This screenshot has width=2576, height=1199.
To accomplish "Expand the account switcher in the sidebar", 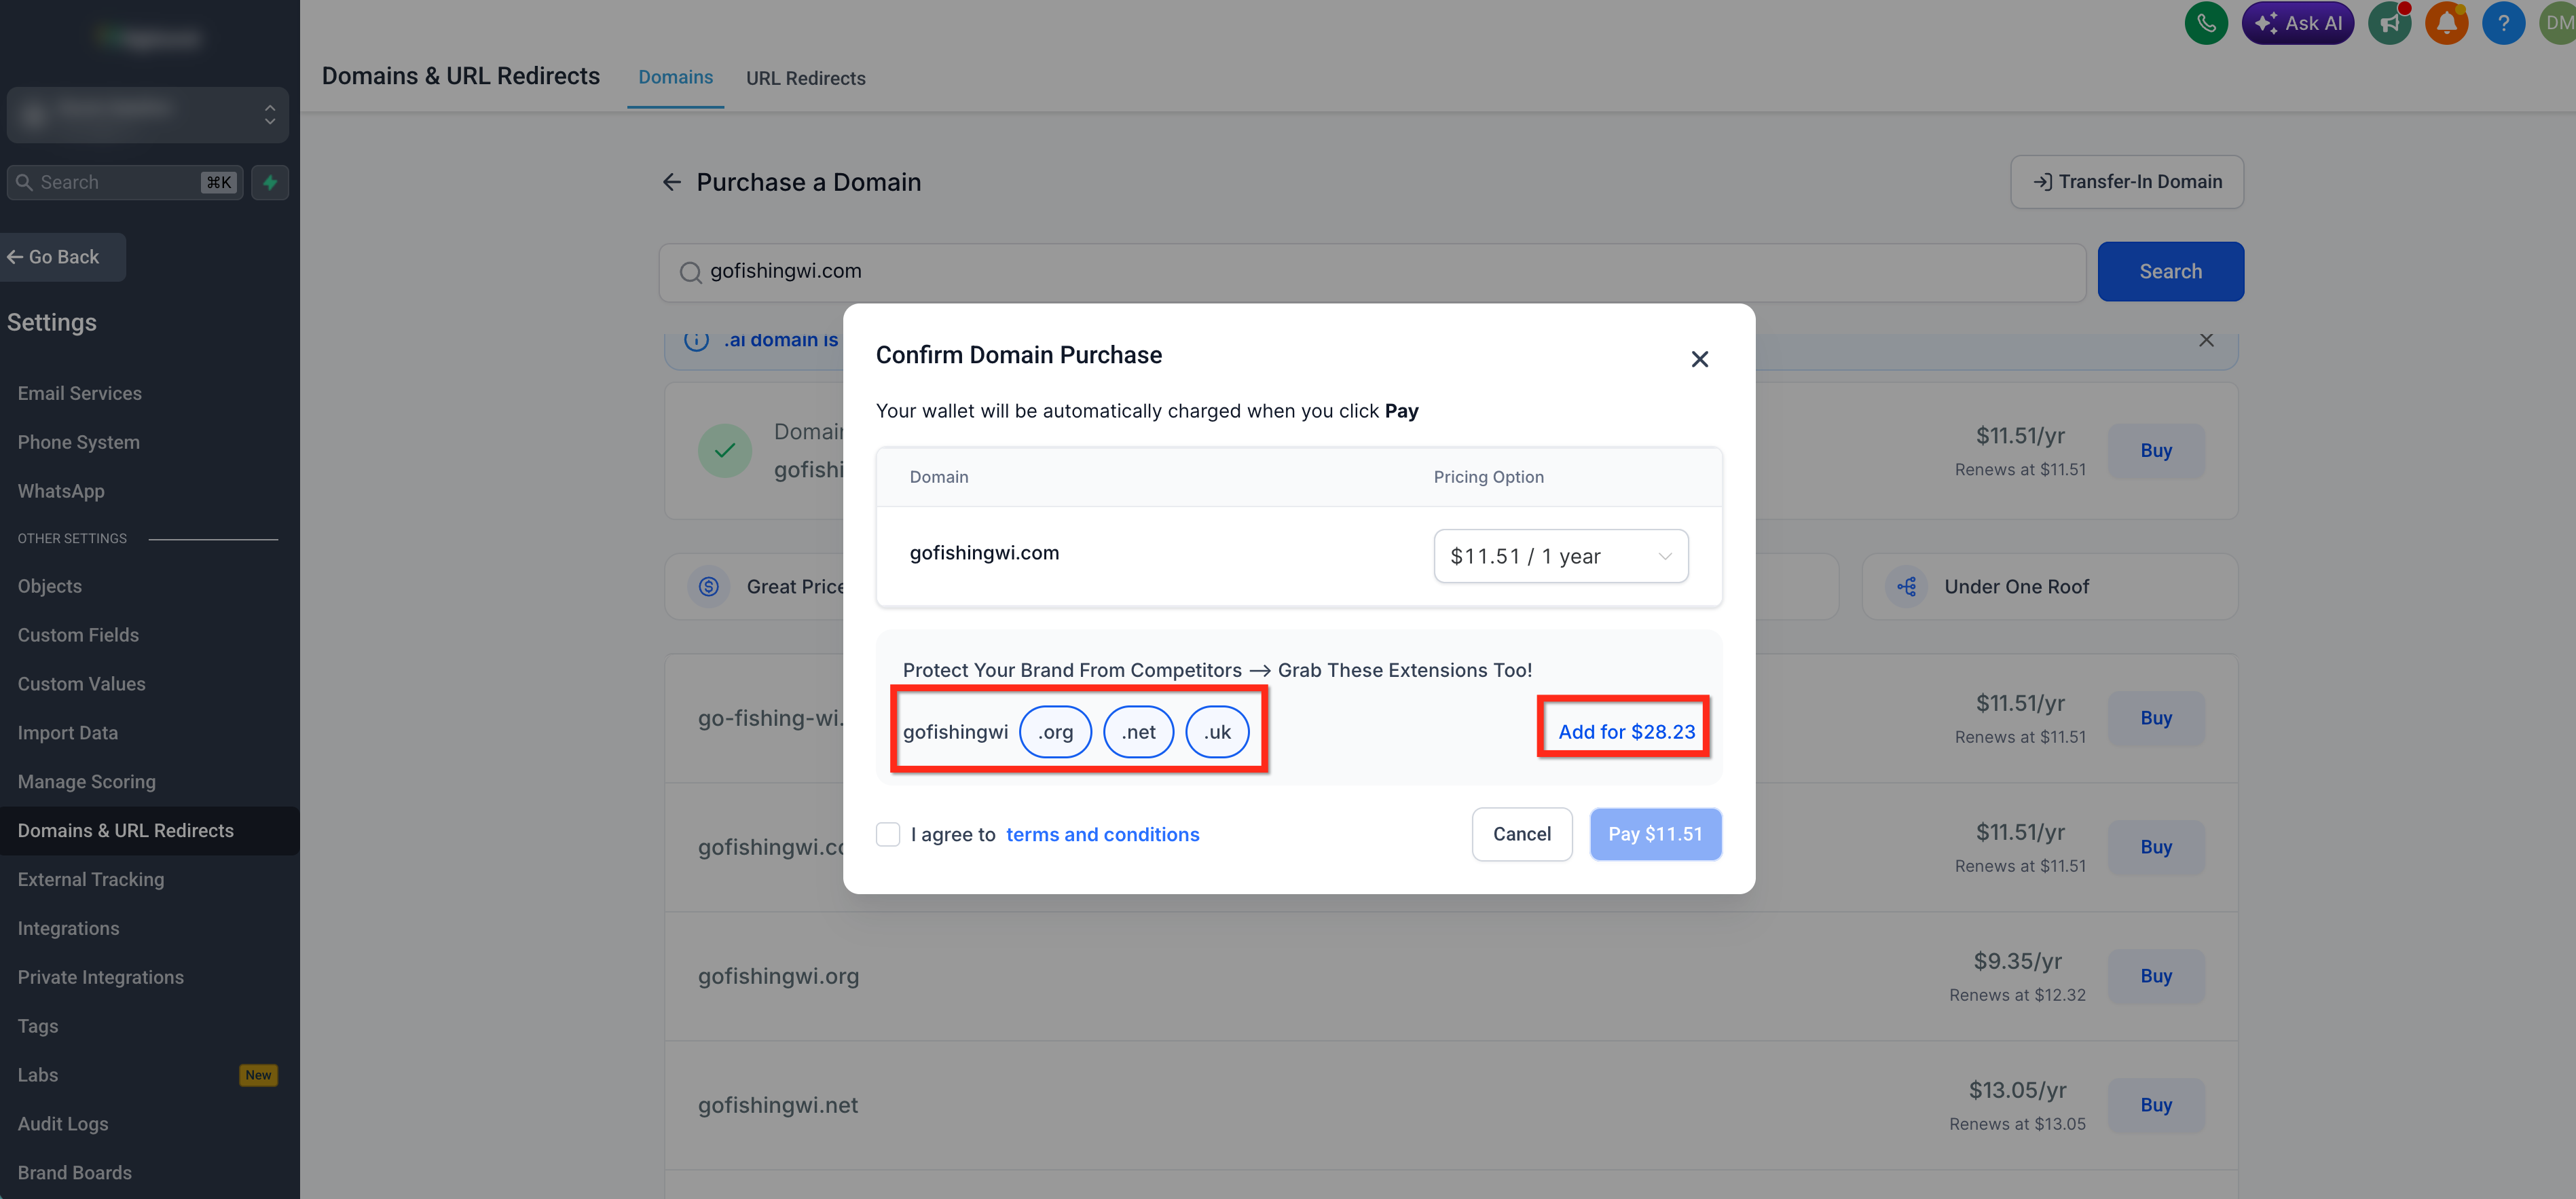I will [x=147, y=114].
